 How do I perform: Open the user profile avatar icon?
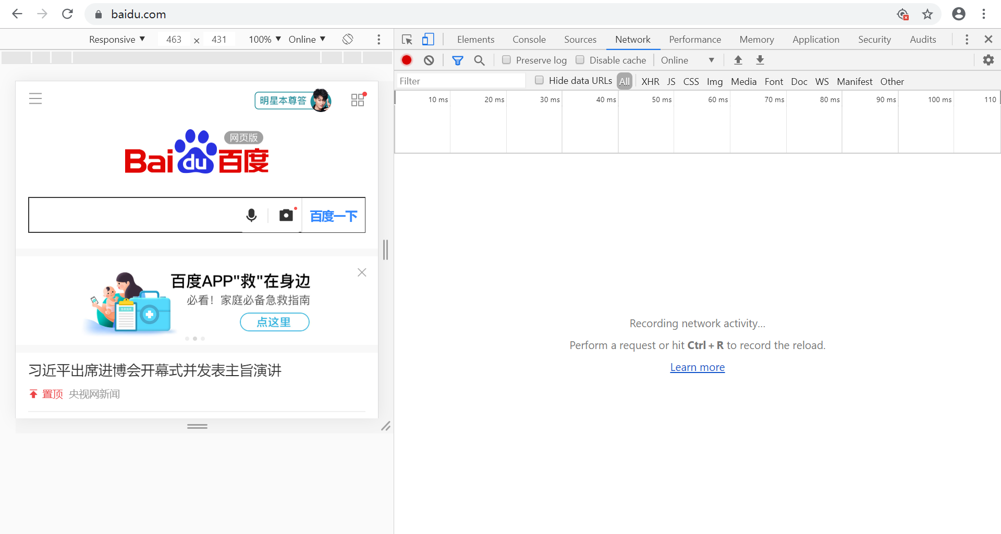pyautogui.click(x=958, y=14)
